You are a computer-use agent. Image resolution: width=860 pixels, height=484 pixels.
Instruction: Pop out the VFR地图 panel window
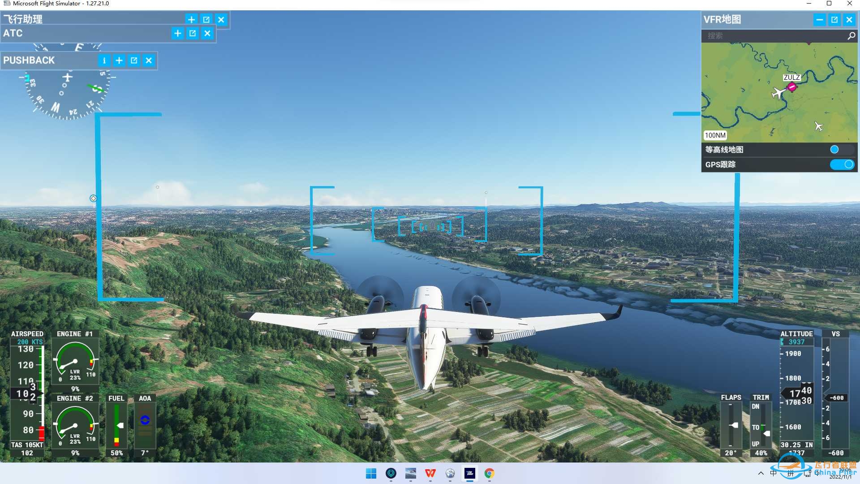tap(834, 20)
